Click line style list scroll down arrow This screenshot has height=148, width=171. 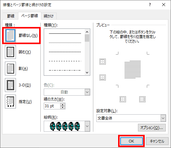[x=87, y=73]
